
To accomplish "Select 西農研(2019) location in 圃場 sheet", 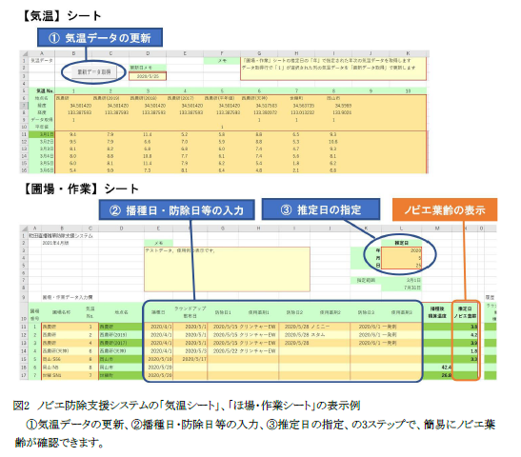I will point(121,335).
